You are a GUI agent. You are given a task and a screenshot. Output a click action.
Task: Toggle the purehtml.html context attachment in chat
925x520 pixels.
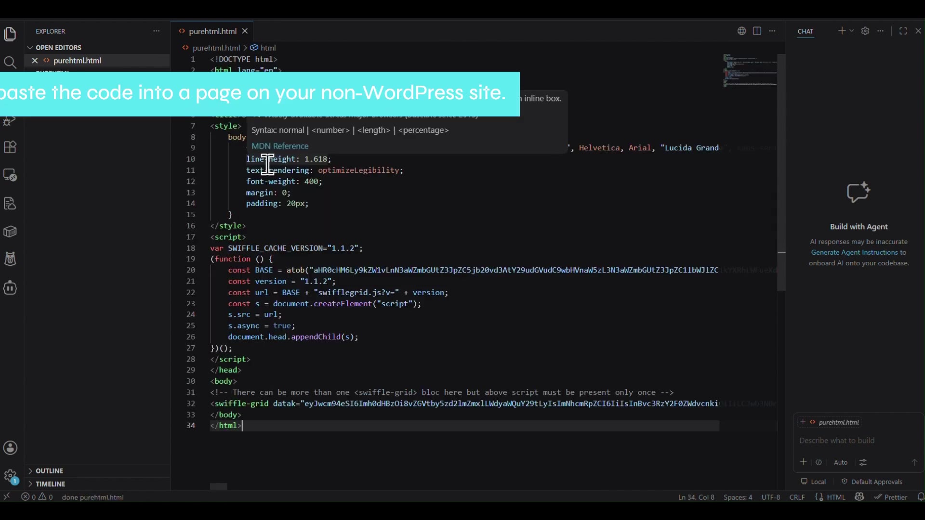coord(830,422)
